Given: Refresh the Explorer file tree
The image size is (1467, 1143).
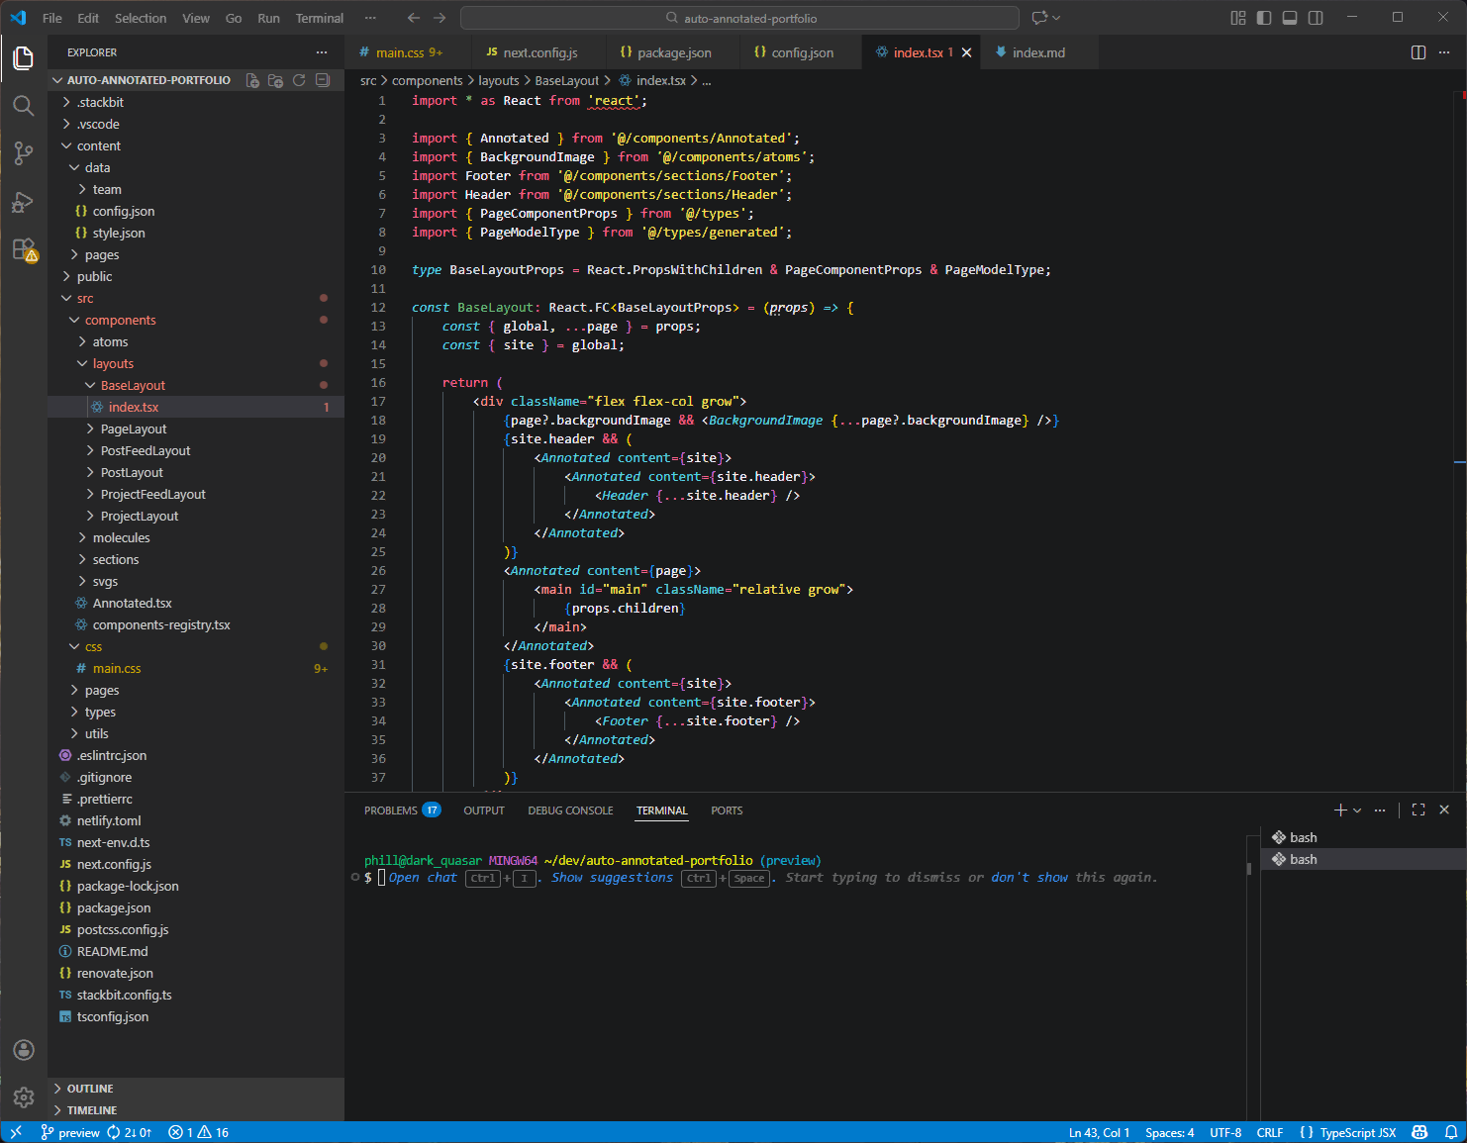Looking at the screenshot, I should pos(299,80).
